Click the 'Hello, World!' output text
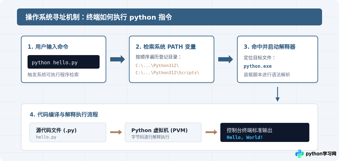 [245, 137]
